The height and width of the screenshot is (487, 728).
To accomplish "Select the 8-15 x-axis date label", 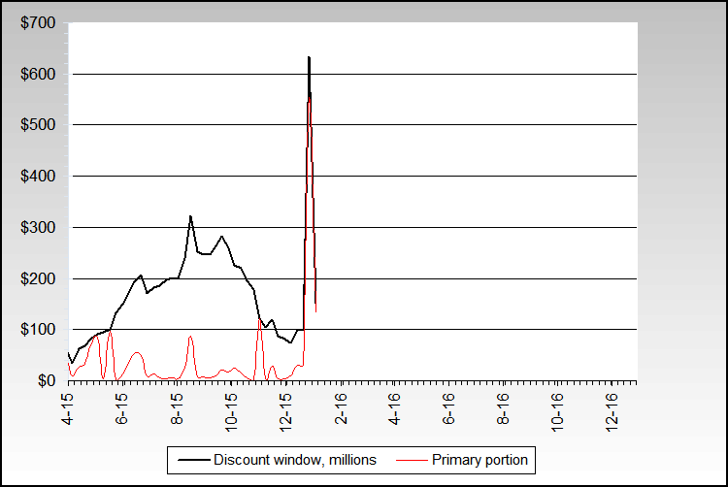I will click(177, 408).
